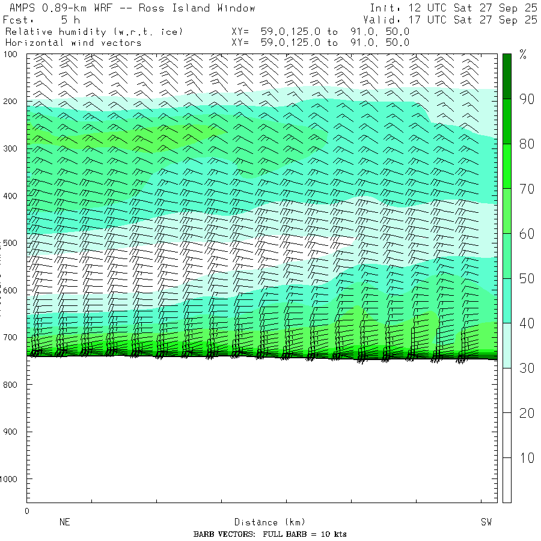Screen dimensions: 541x541
Task: Click the '800' pressure axis label
Action: click(10, 385)
